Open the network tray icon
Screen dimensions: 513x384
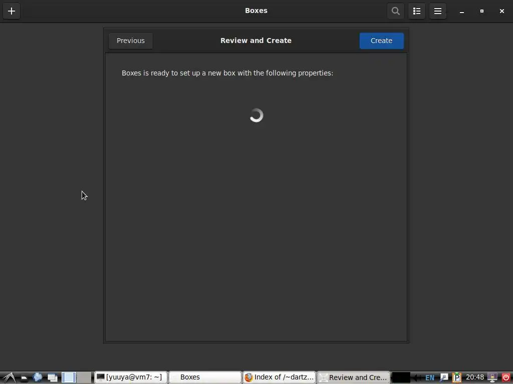444,378
